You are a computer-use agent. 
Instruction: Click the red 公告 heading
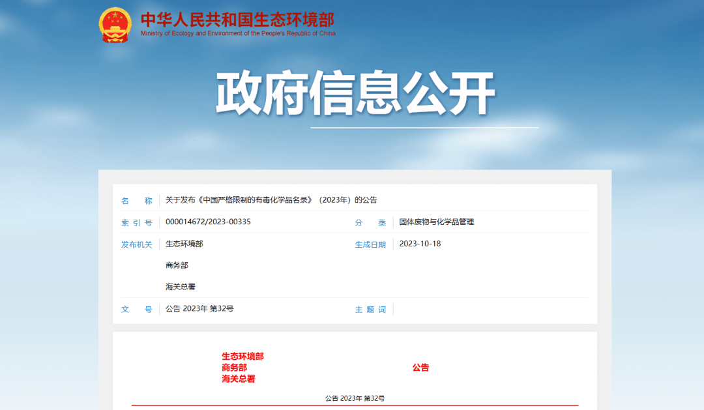click(x=420, y=368)
